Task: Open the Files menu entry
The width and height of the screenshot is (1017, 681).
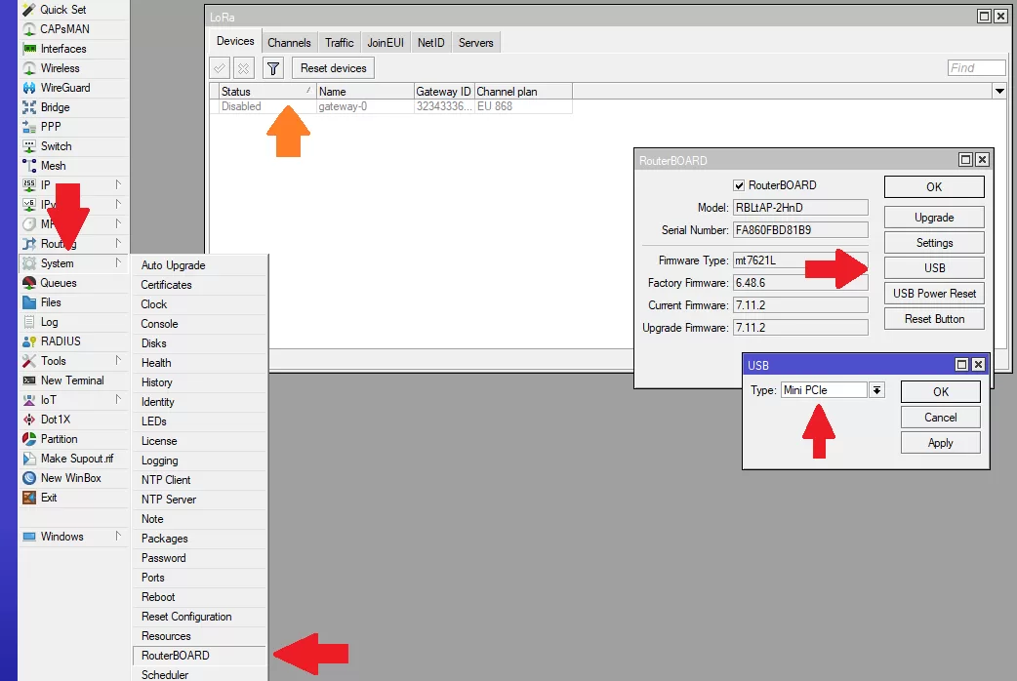Action: (x=73, y=302)
